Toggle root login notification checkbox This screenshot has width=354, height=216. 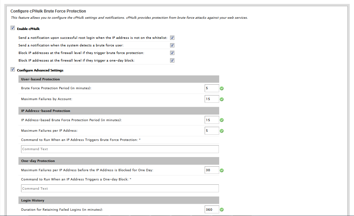[x=172, y=38]
